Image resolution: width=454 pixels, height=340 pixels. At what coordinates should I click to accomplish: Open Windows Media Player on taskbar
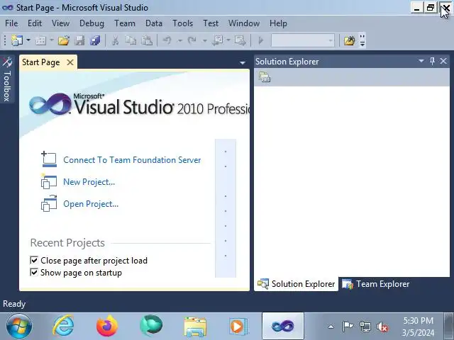tap(238, 326)
